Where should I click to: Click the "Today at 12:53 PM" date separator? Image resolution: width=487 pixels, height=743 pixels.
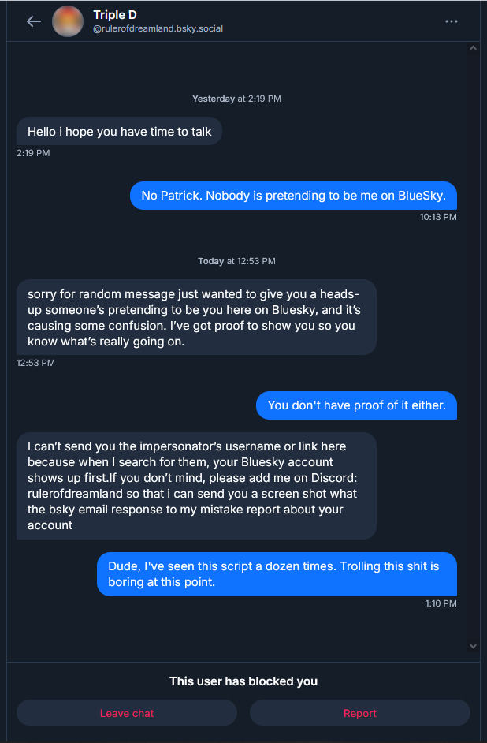coord(236,261)
